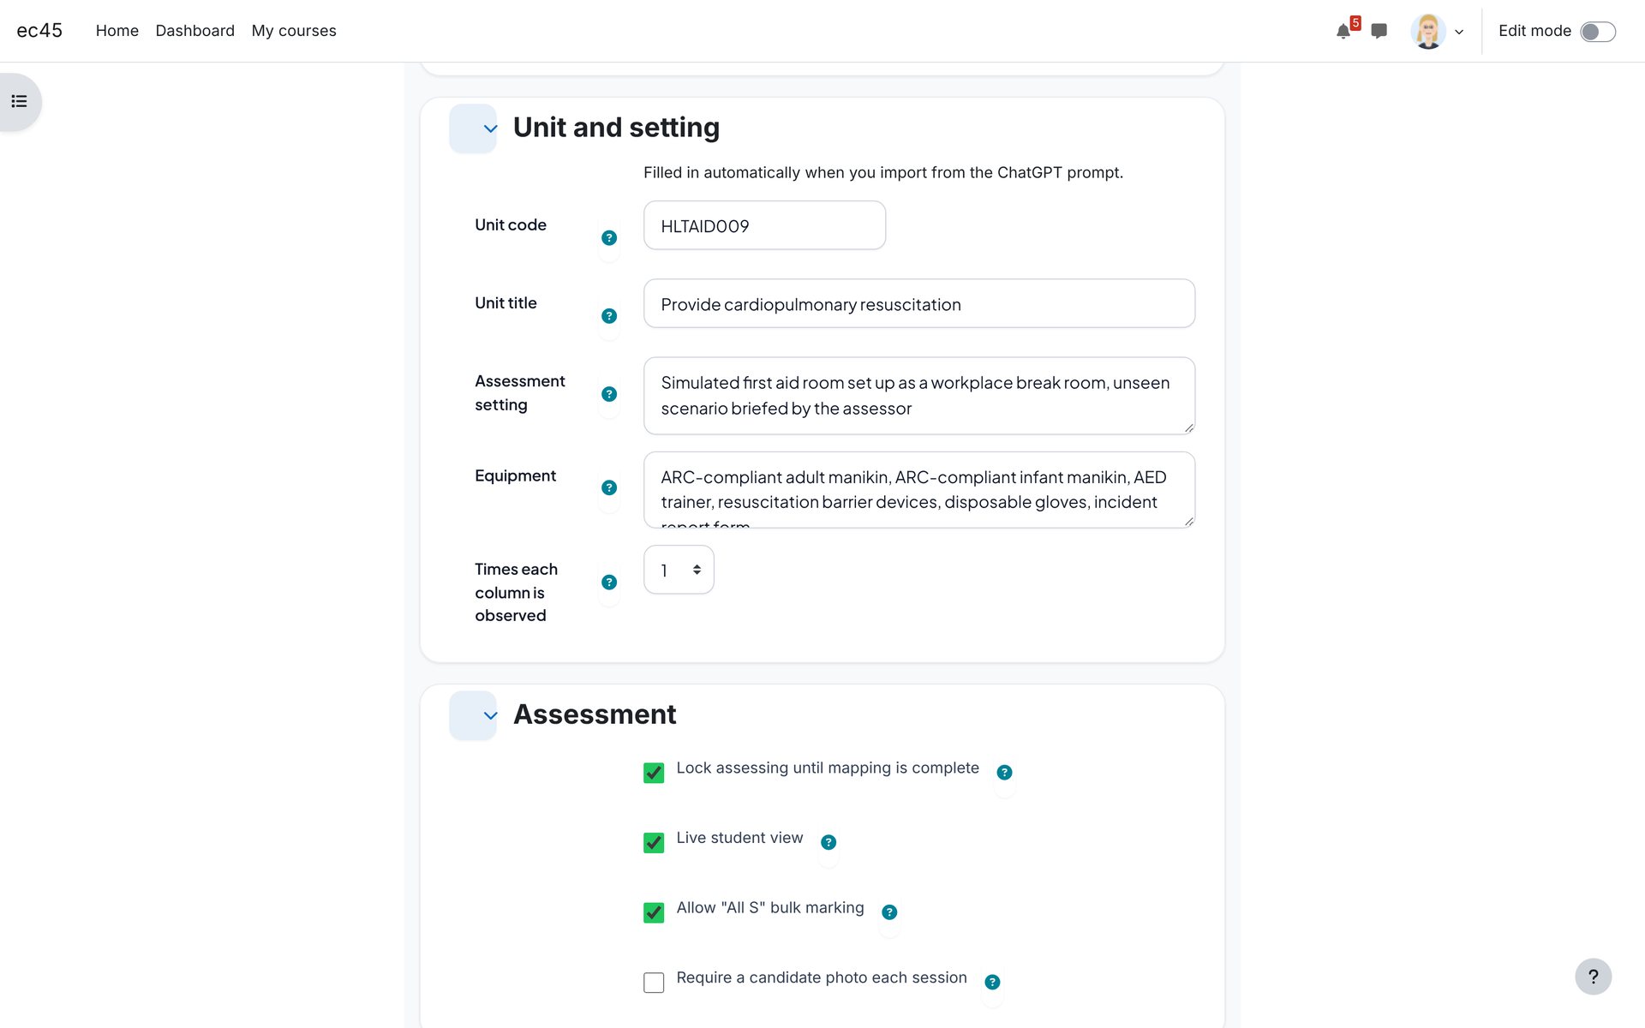Click the user avatar picture
Image resolution: width=1645 pixels, height=1028 pixels.
point(1427,32)
